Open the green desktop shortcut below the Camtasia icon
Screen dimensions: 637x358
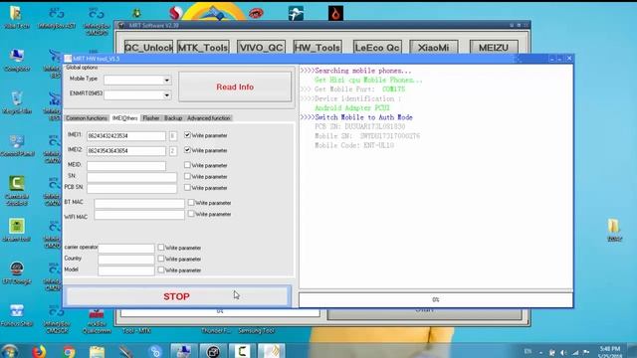(17, 230)
